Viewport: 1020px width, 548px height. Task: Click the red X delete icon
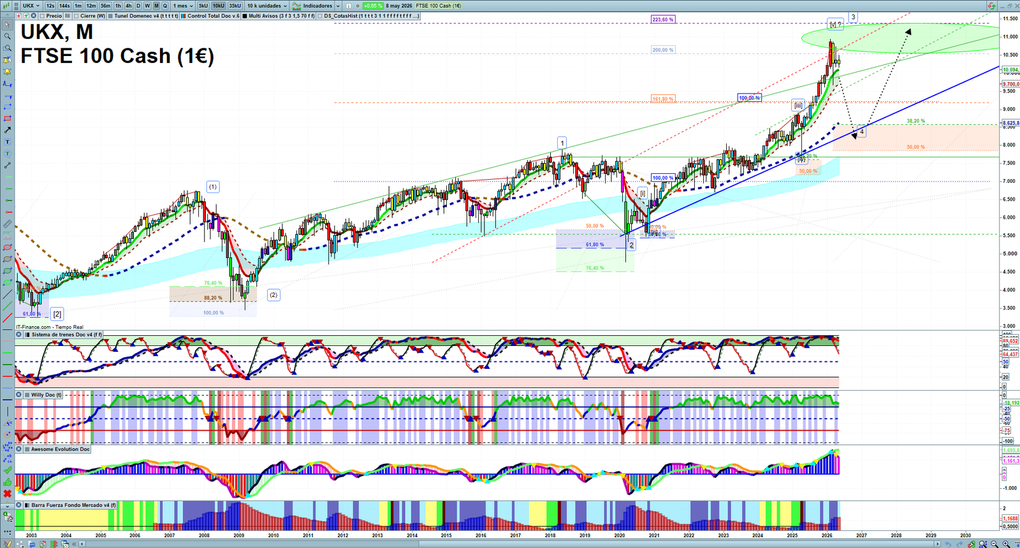tap(7, 493)
